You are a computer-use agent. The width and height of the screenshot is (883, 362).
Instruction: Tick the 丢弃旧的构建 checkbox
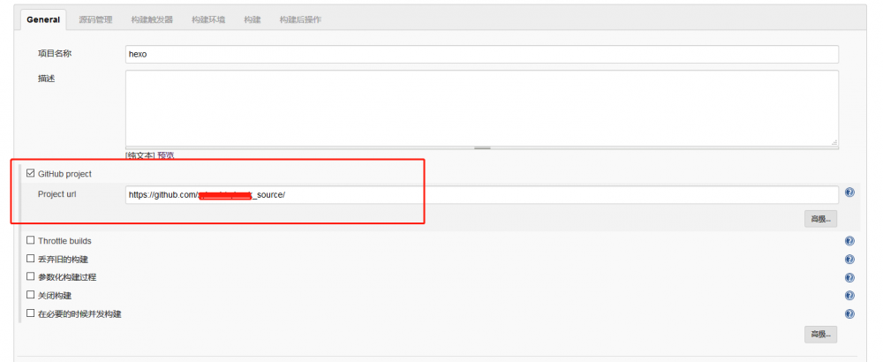point(30,259)
